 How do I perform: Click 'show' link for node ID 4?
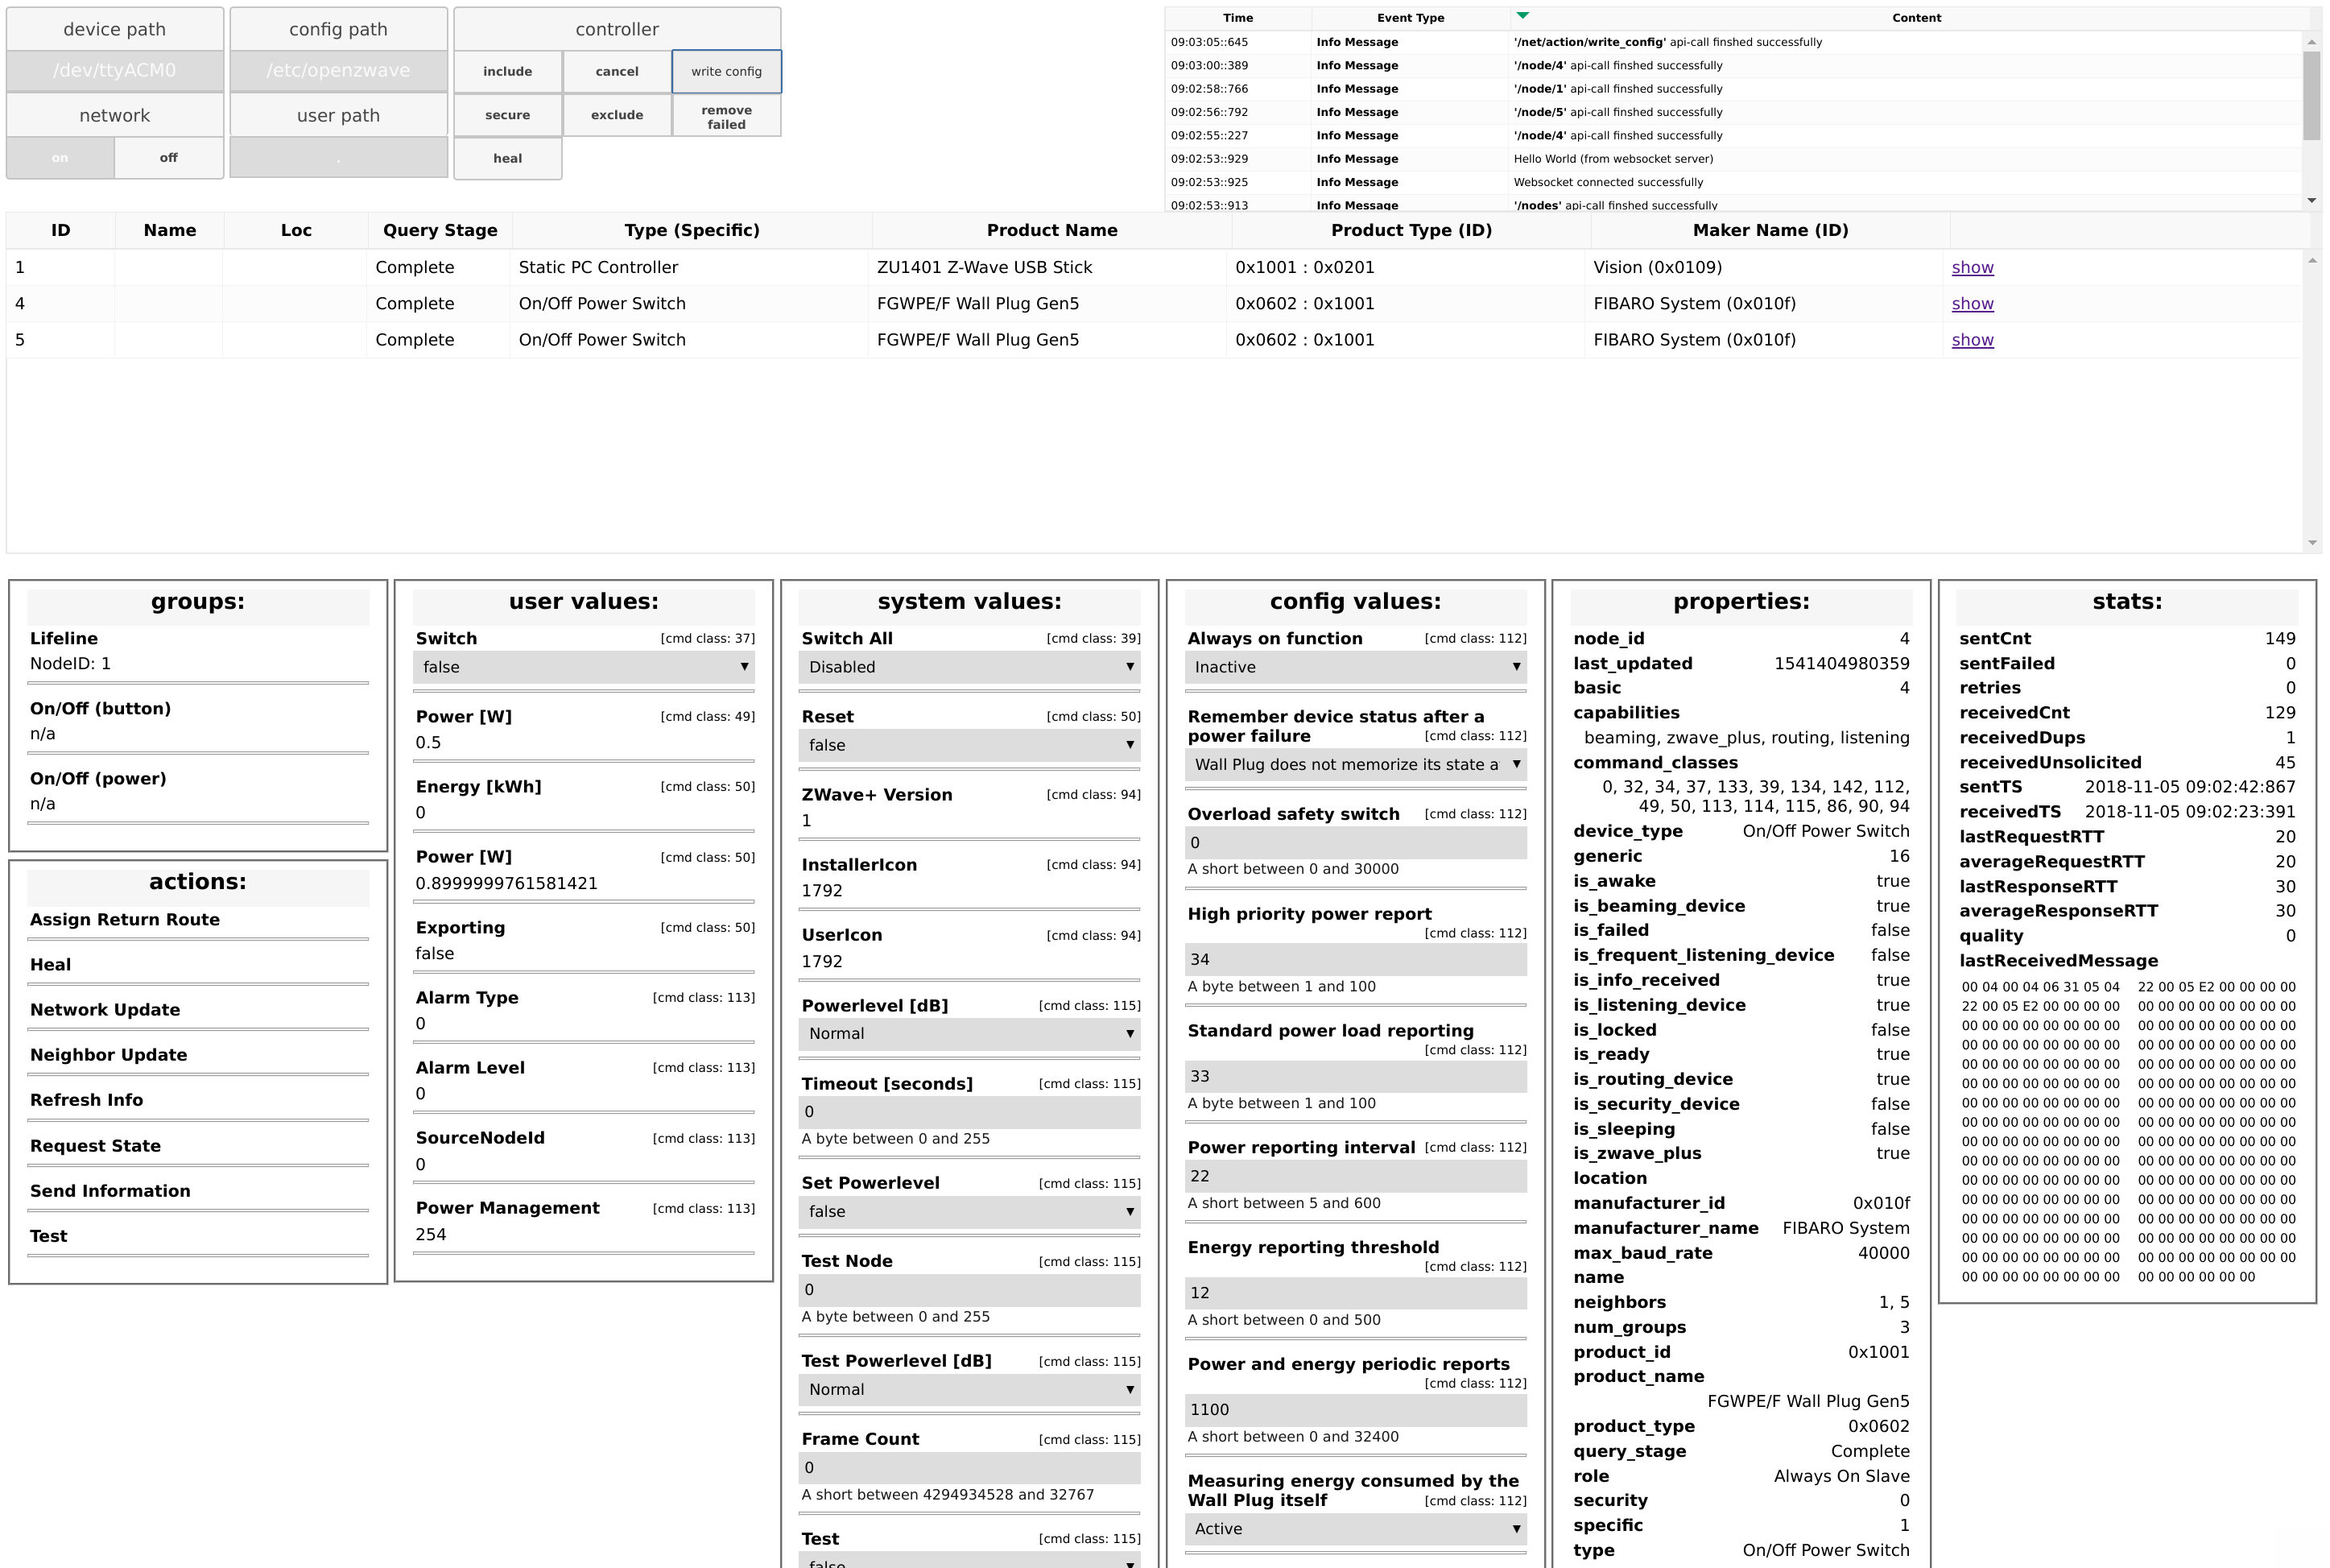tap(1973, 303)
